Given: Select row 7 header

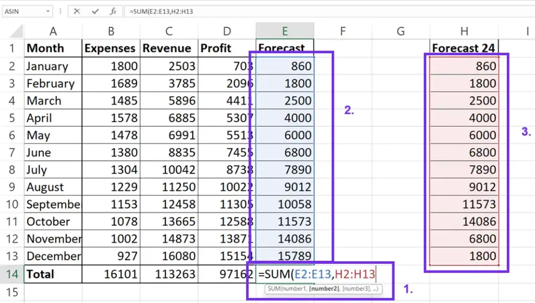Looking at the screenshot, I should click(x=12, y=152).
